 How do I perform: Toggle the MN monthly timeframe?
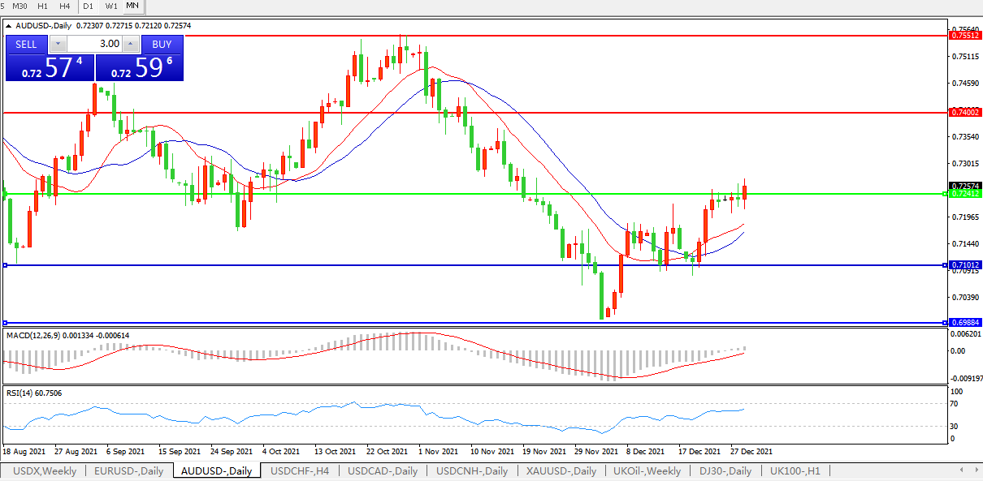tap(132, 6)
